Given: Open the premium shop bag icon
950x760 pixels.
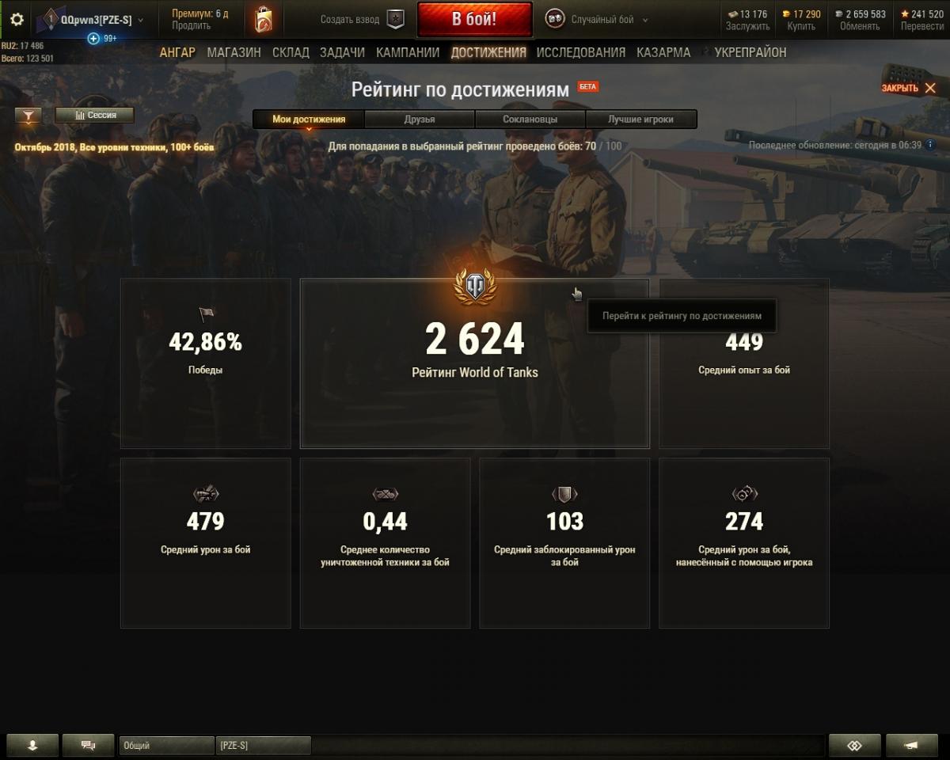Looking at the screenshot, I should pyautogui.click(x=264, y=20).
